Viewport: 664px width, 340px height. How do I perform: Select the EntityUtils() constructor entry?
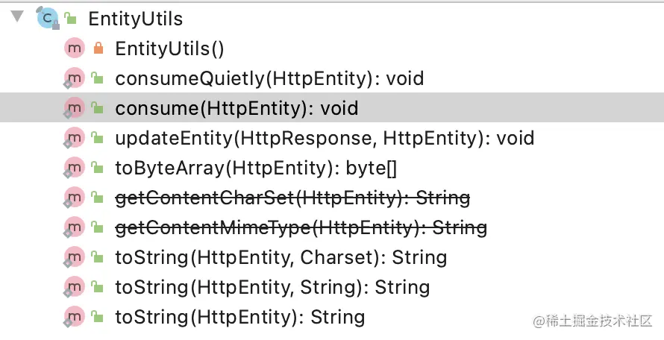tap(169, 48)
